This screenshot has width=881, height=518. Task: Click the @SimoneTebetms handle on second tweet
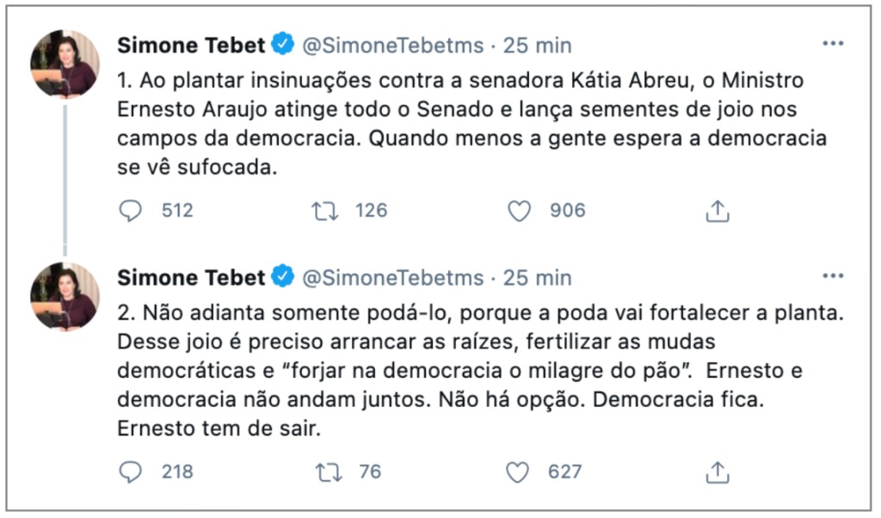pyautogui.click(x=394, y=277)
